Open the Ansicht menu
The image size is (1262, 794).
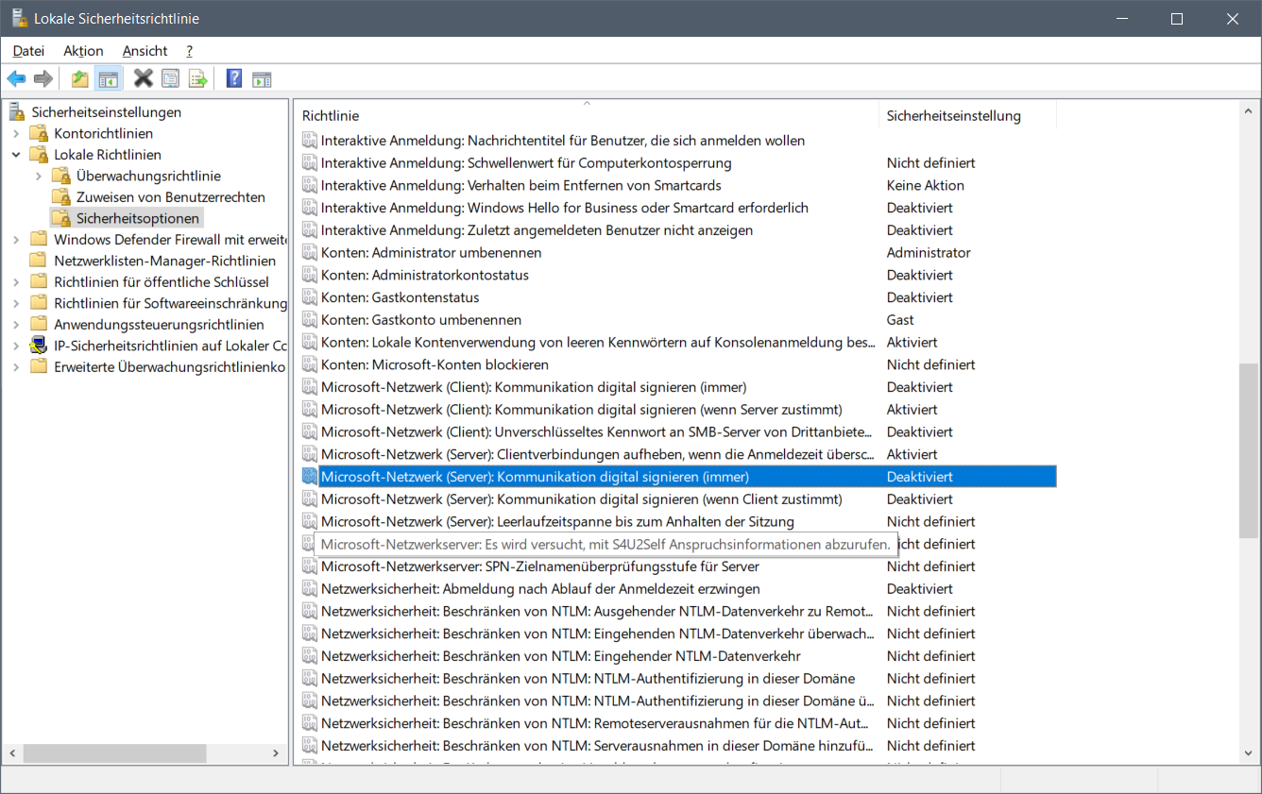tap(145, 51)
